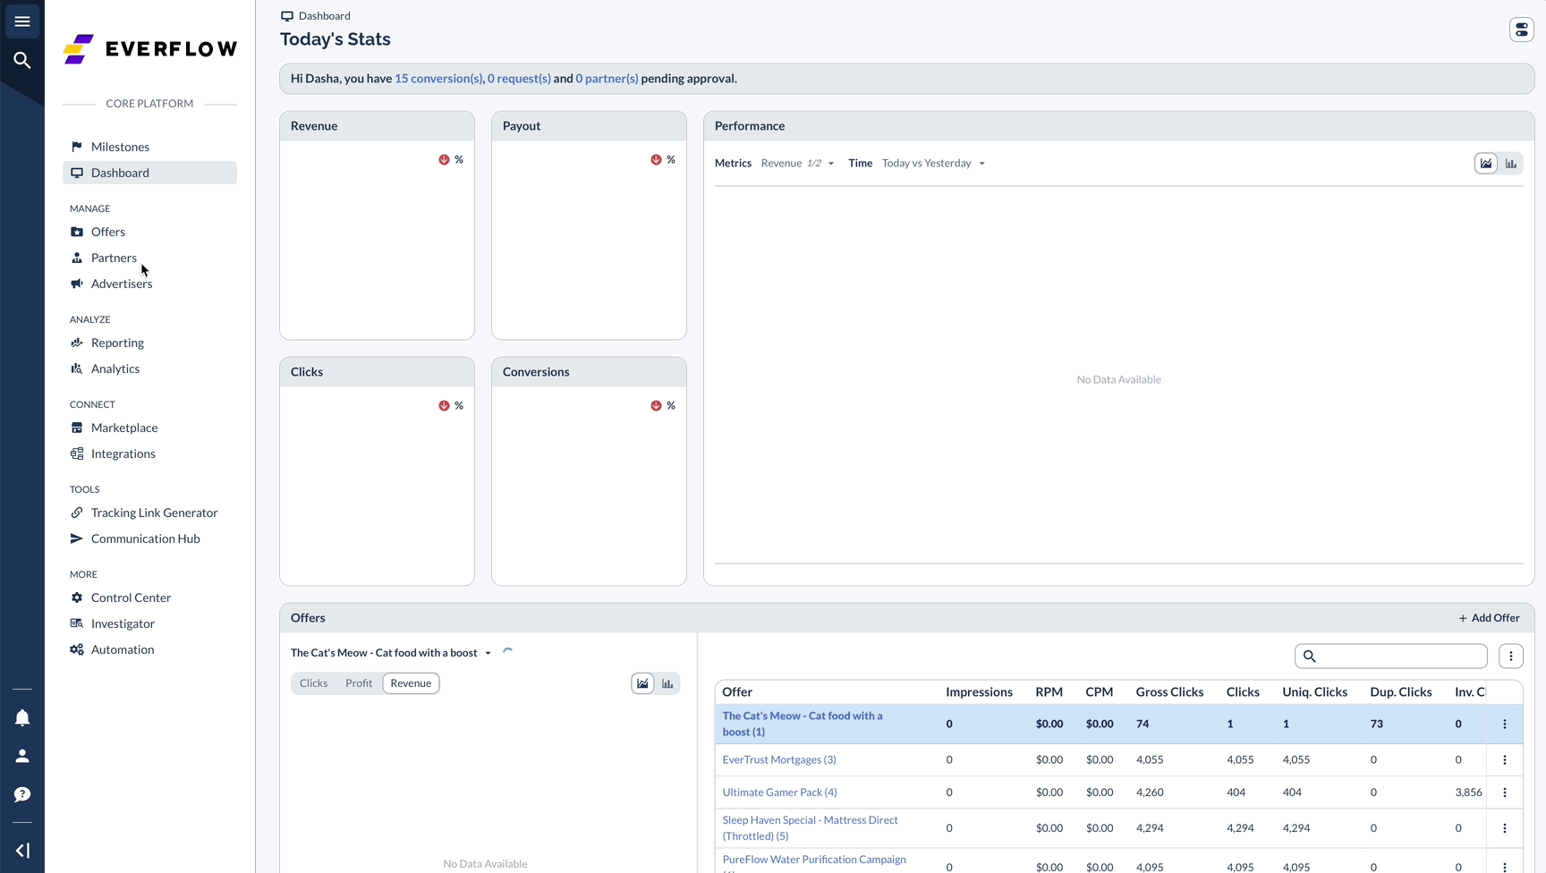Open Sleep Haven Special offer link

pyautogui.click(x=810, y=828)
